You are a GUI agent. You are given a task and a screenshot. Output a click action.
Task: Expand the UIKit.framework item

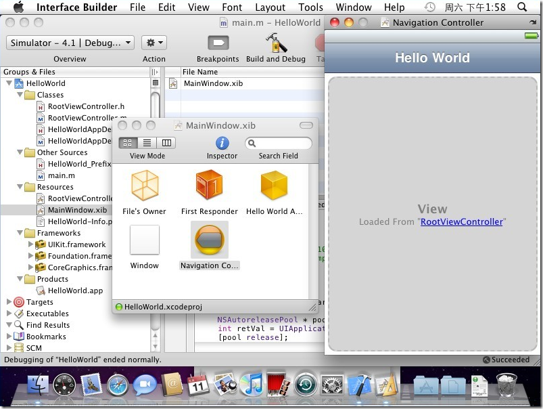30,244
